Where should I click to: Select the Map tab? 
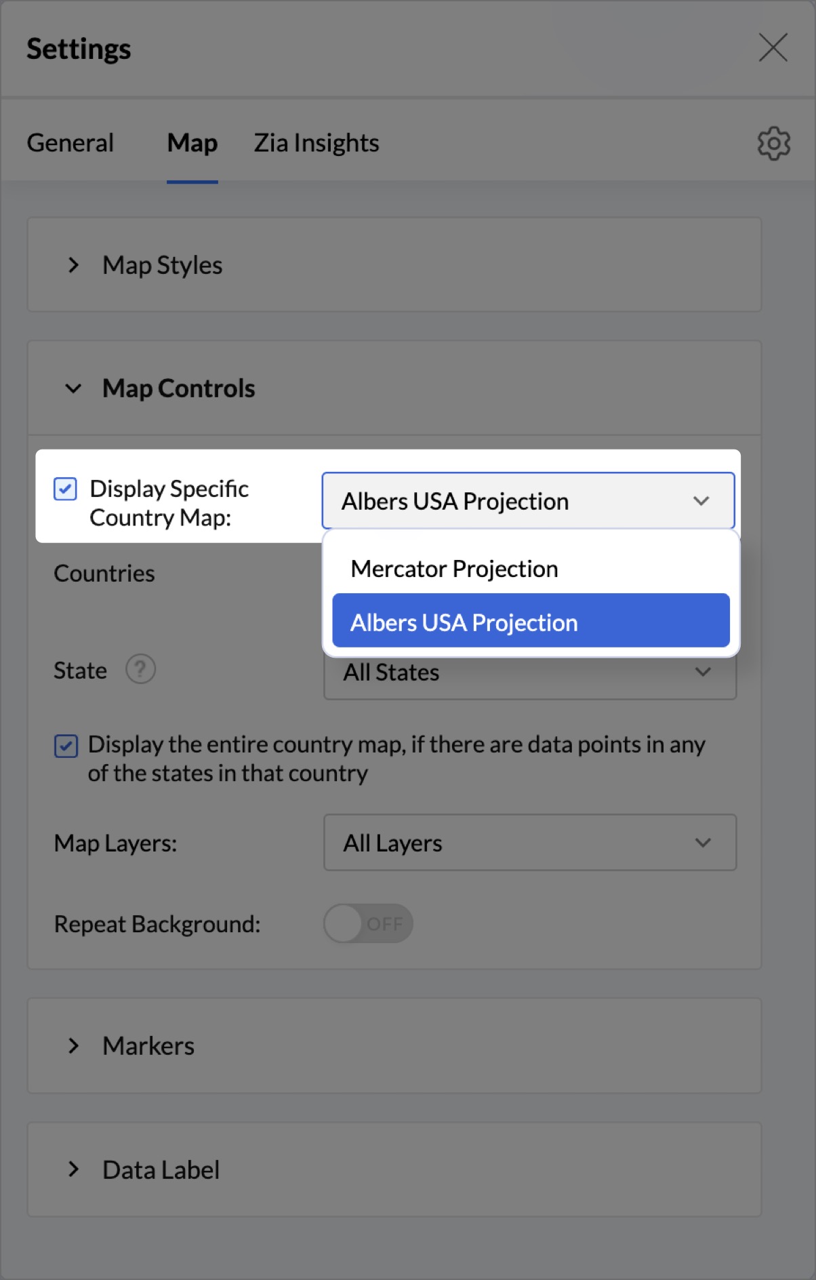[192, 143]
